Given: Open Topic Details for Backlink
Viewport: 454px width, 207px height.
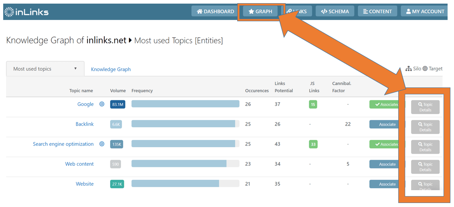Looking at the screenshot, I should click(x=425, y=127).
